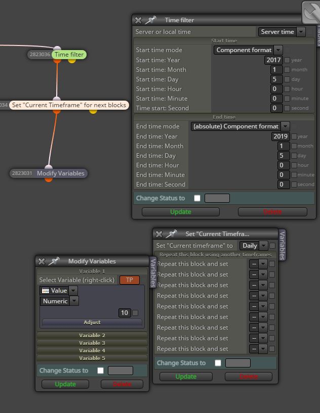Image resolution: width=320 pixels, height=413 pixels.
Task: Toggle Change Status checkbox in Time filter
Action: coord(197,198)
